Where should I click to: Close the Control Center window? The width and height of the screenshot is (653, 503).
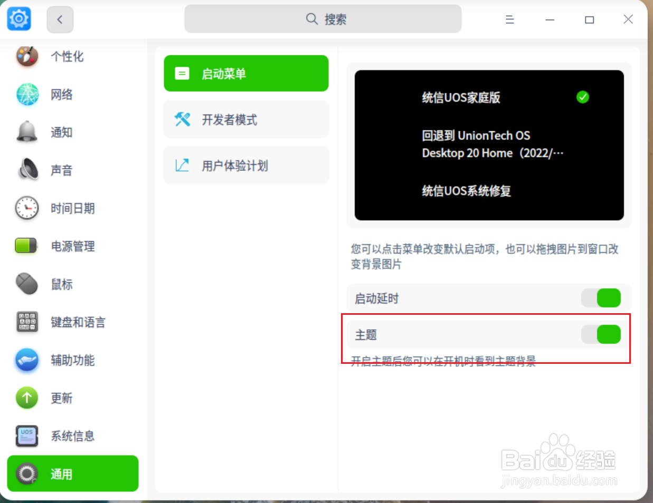628,20
